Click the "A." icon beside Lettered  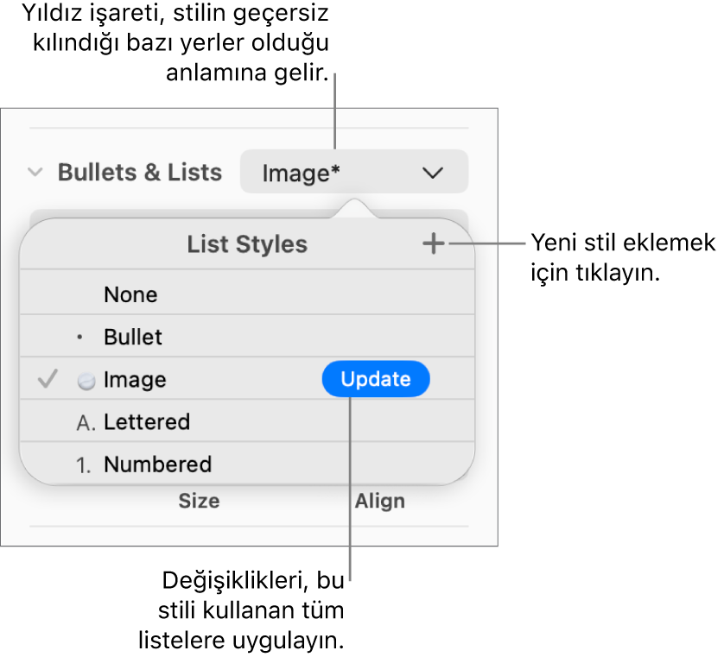coord(86,423)
